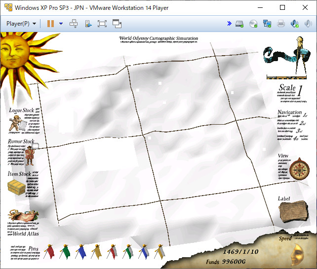Open the Item Stock crate

[16, 187]
